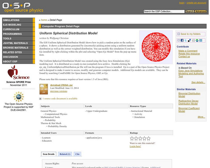Click the 'Last Modified: June 13, 2014' text
210x168 pixels.
[x=64, y=88]
